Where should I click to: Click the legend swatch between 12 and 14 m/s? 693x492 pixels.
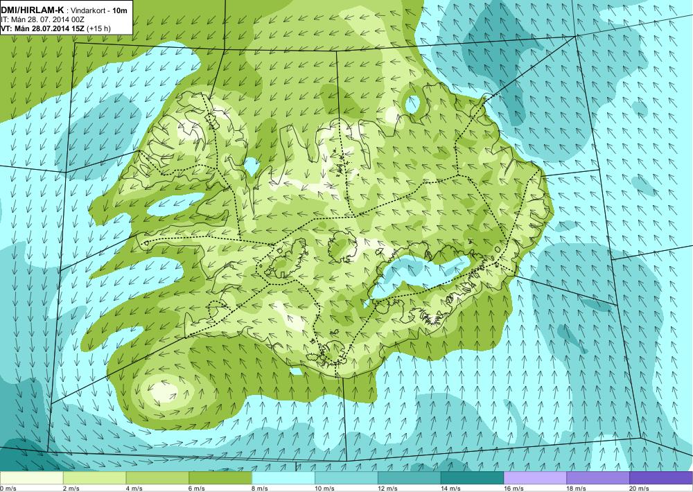[x=410, y=478]
